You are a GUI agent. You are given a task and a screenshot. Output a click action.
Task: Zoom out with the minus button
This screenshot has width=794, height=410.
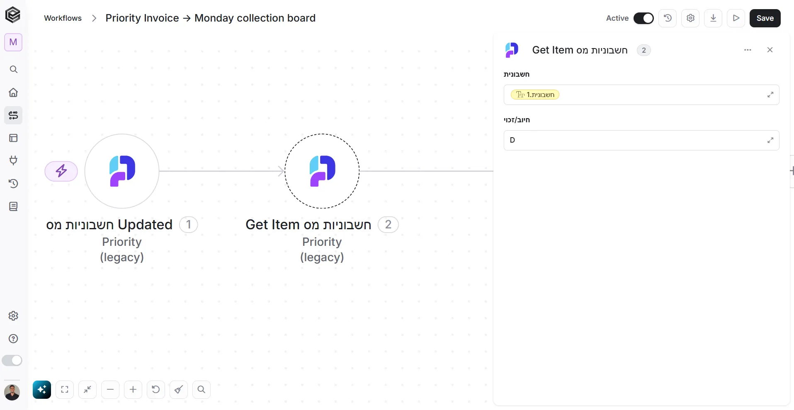click(110, 390)
